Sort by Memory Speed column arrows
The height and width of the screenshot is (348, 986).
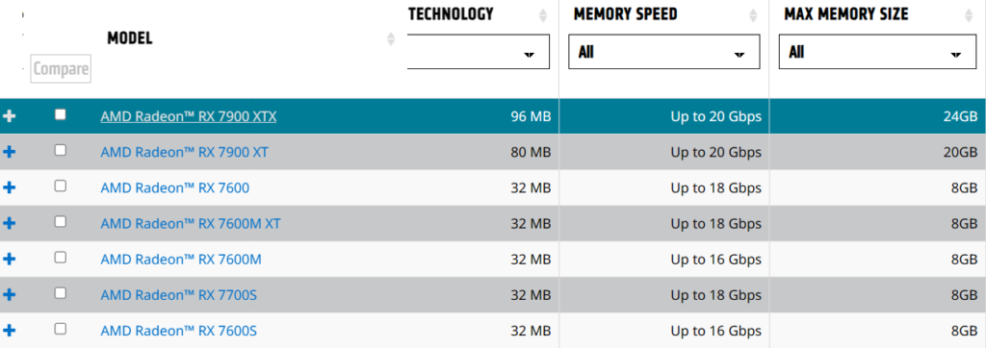click(x=753, y=15)
